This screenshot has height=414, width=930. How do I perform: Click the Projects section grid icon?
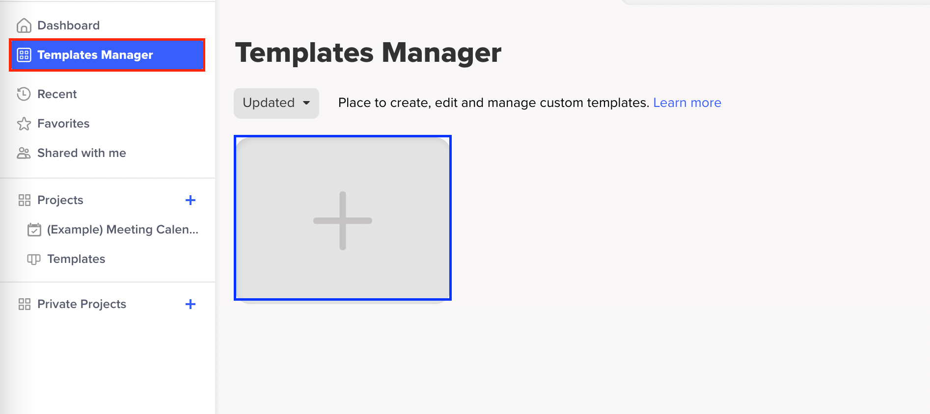pyautogui.click(x=24, y=200)
